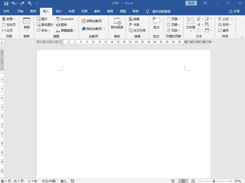The image size is (245, 183).
Task: Insert a picture from this device
Action: [x=43, y=19]
